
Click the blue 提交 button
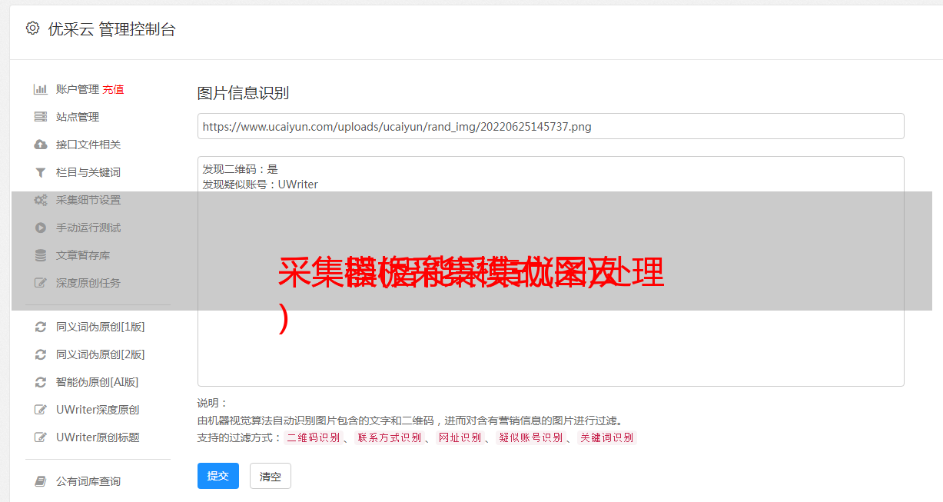point(218,476)
